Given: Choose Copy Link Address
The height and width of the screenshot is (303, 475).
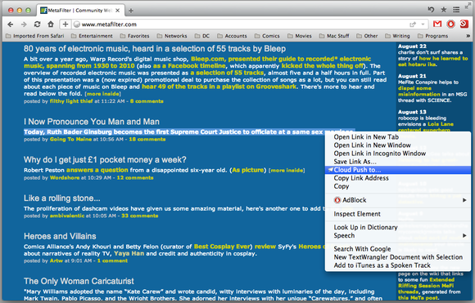Looking at the screenshot, I should tap(398, 178).
